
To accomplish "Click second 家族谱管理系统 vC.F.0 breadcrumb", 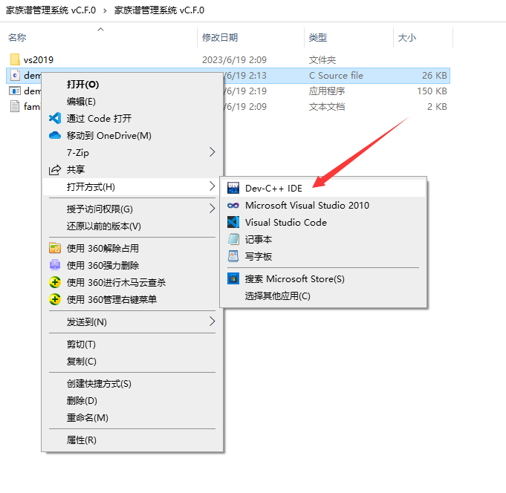I will 159,10.
